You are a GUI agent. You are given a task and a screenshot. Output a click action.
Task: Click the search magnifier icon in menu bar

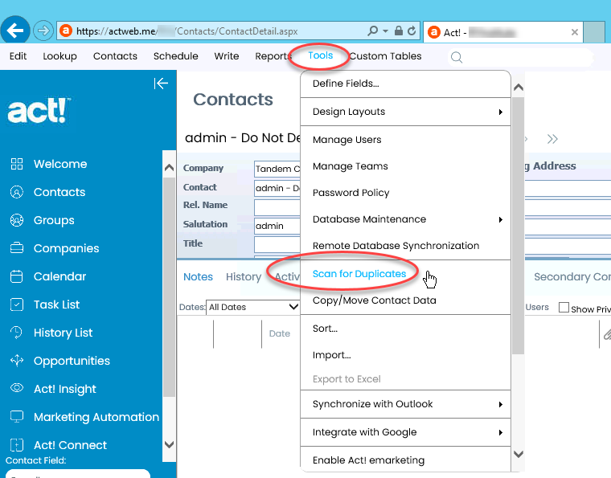[x=457, y=58]
